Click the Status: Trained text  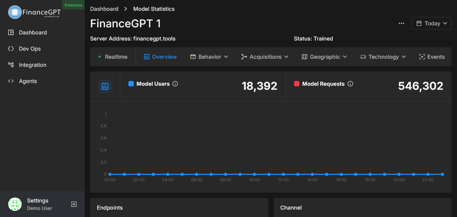[x=313, y=38]
